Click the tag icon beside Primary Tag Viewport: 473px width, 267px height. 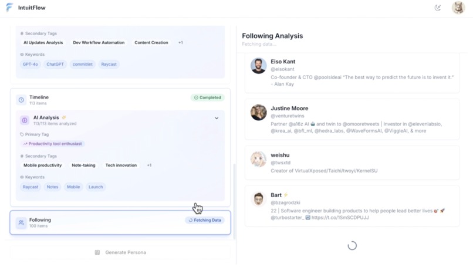click(22, 134)
